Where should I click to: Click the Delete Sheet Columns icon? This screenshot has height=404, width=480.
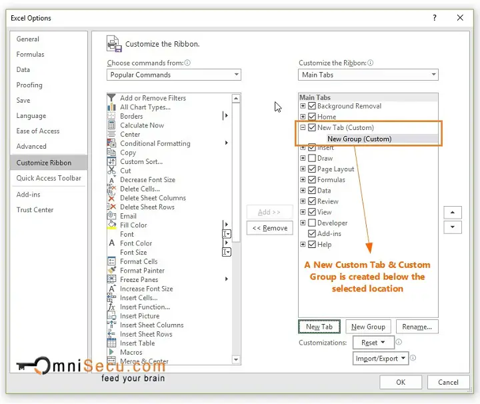(111, 198)
